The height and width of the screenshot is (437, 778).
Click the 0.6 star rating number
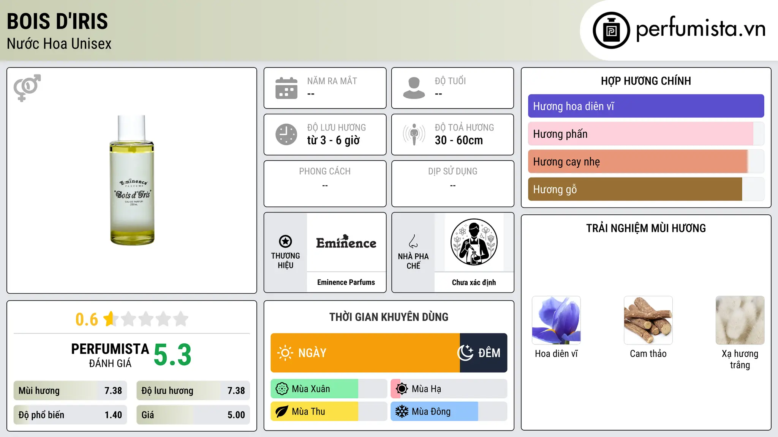coord(87,319)
